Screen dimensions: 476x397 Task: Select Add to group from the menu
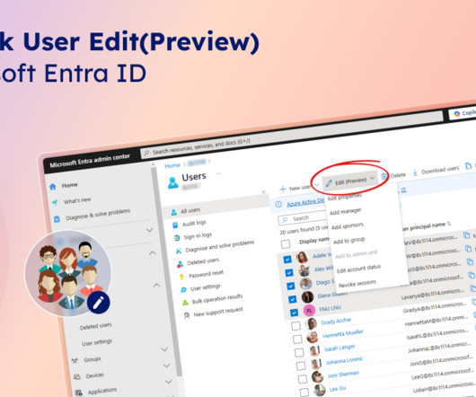(x=348, y=241)
